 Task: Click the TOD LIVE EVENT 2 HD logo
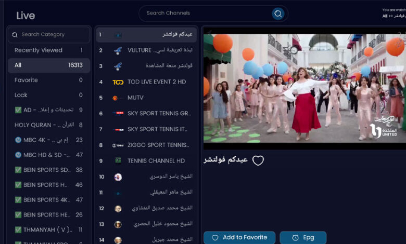click(118, 82)
